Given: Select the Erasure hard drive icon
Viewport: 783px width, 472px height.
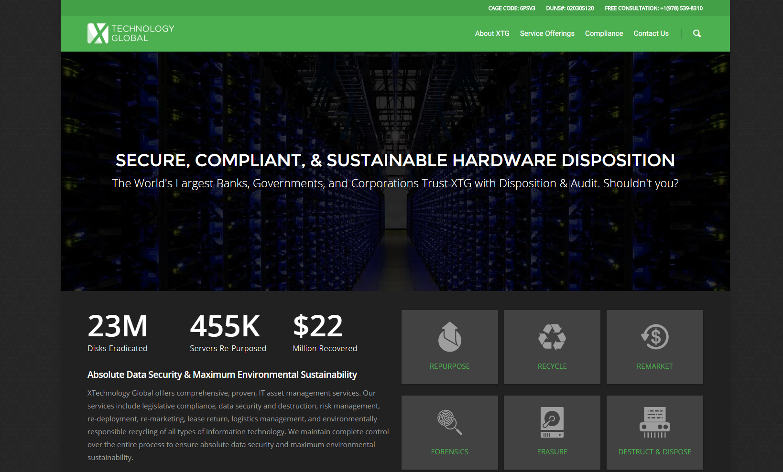Looking at the screenshot, I should [x=552, y=422].
